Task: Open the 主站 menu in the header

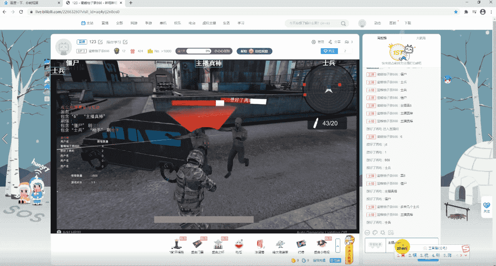Action: click(x=88, y=23)
